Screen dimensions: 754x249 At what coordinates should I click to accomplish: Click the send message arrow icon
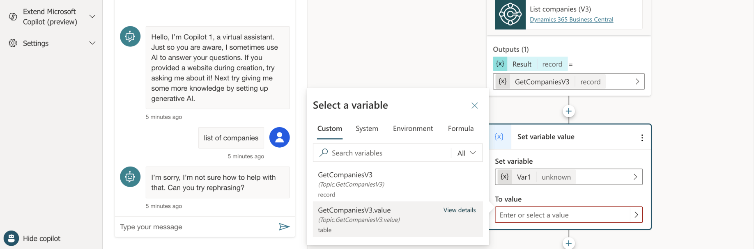284,227
